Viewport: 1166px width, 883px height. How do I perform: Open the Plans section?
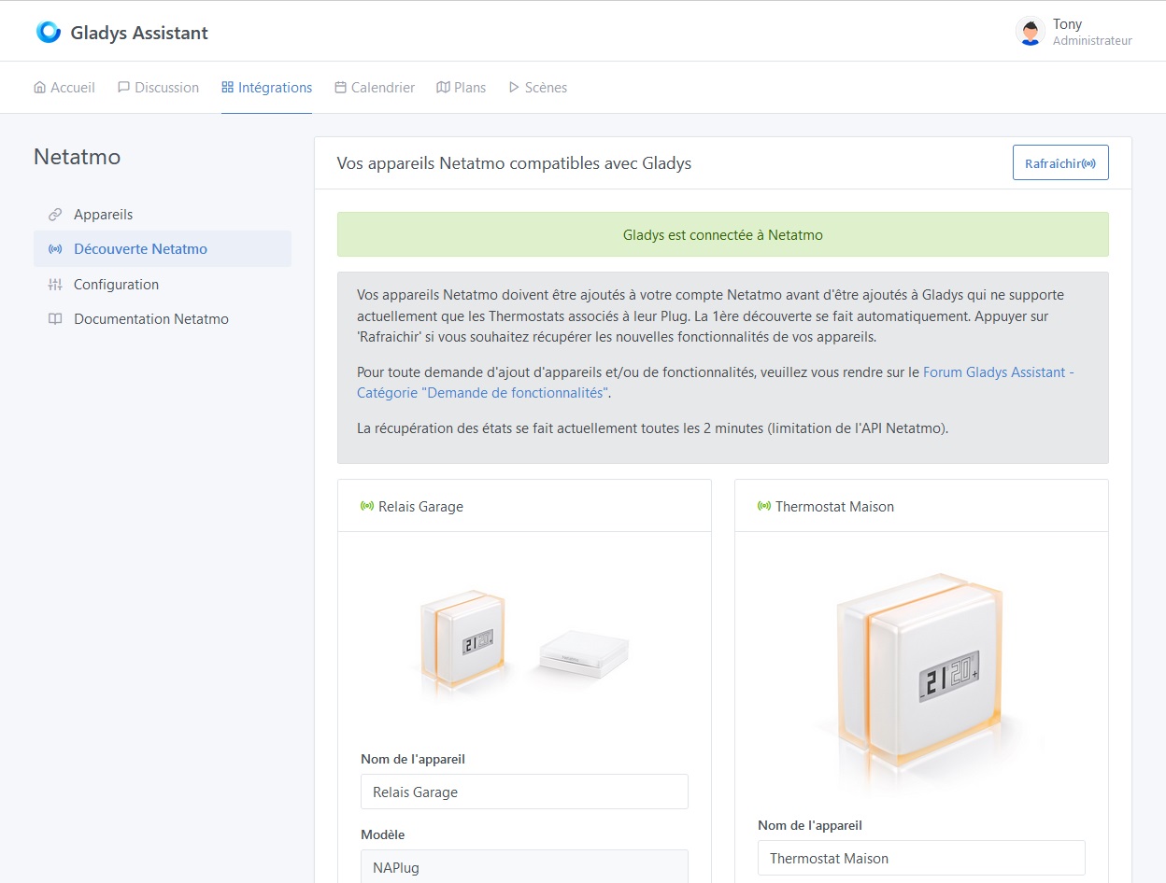(462, 86)
